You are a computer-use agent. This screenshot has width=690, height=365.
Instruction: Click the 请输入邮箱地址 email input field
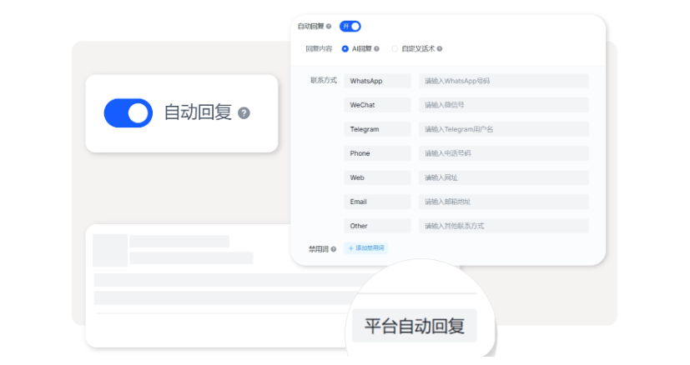[x=504, y=202]
